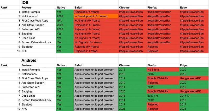
Task: Select orange 'In Development (7+ Years)' cell
Action: (x=96, y=16)
